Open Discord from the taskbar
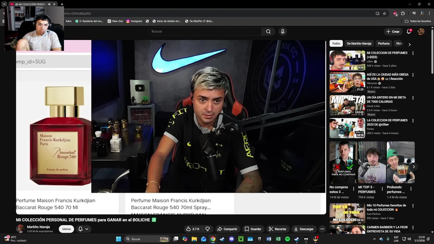The image size is (434, 244). (x=231, y=239)
